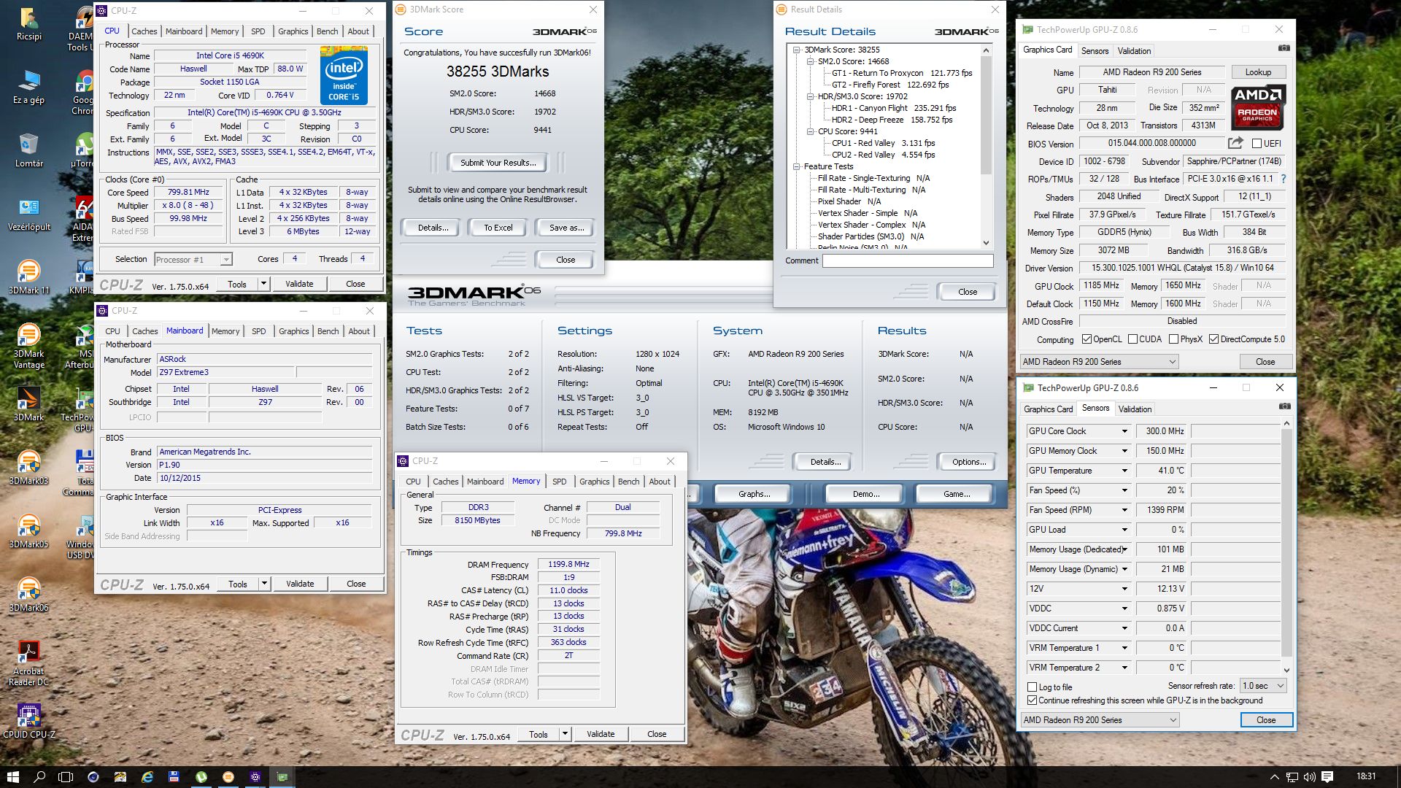Click the Result Details tree vertical scrollbar
The image size is (1401, 788).
click(x=986, y=146)
